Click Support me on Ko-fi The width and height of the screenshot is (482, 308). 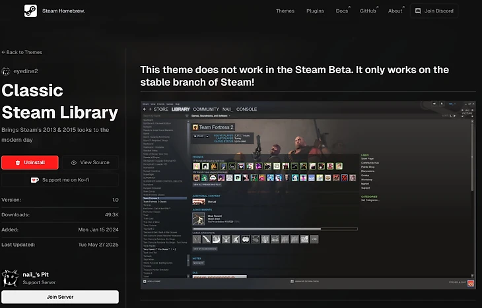tap(60, 180)
